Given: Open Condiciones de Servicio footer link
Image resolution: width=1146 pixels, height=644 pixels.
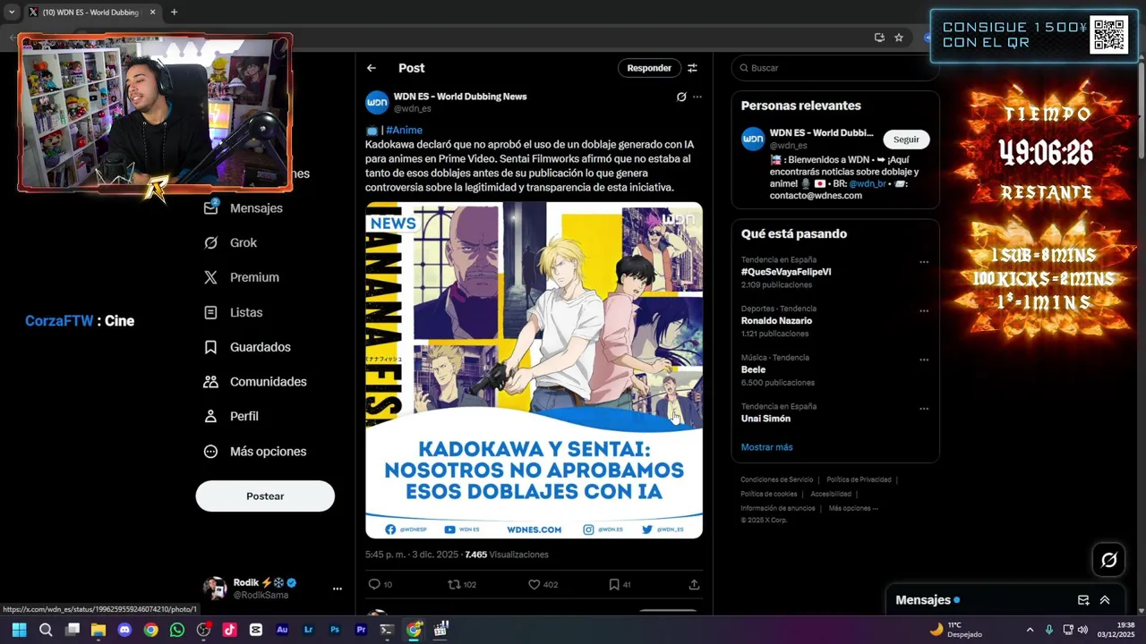Looking at the screenshot, I should 777,479.
